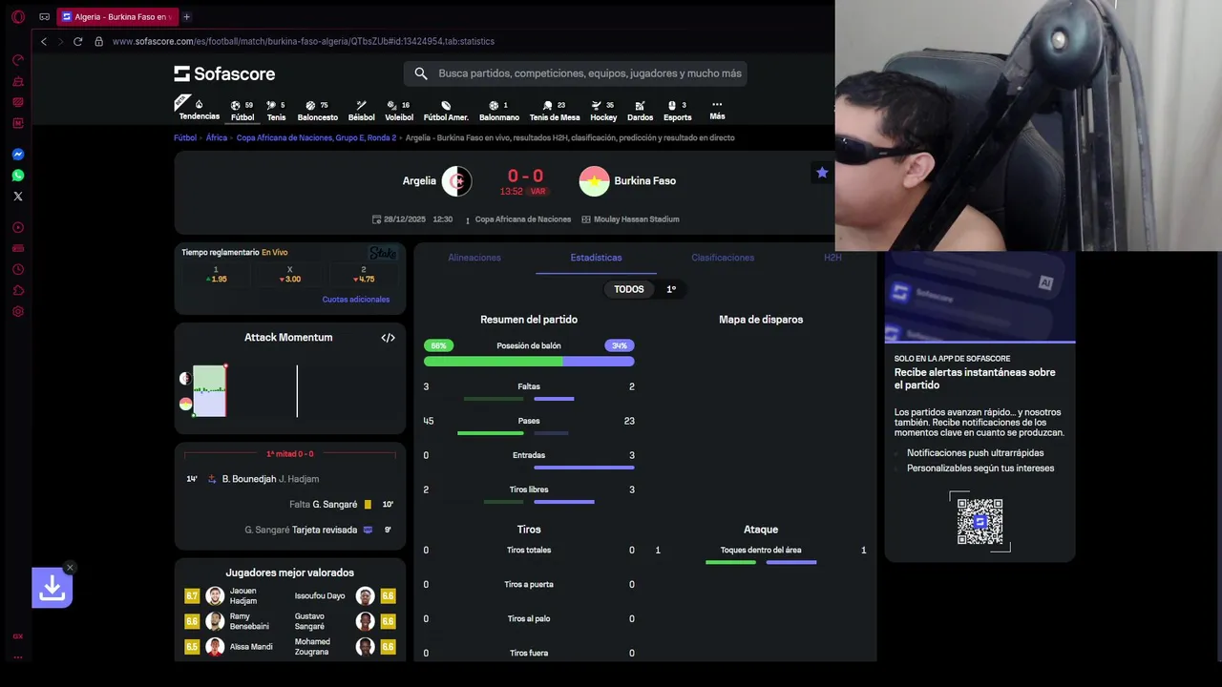Open the Tenis sport section
1222x687 pixels.
[276, 111]
